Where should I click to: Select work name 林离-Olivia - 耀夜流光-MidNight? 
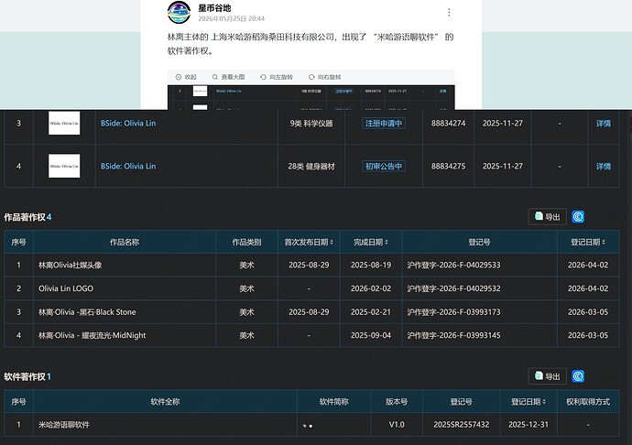92,335
